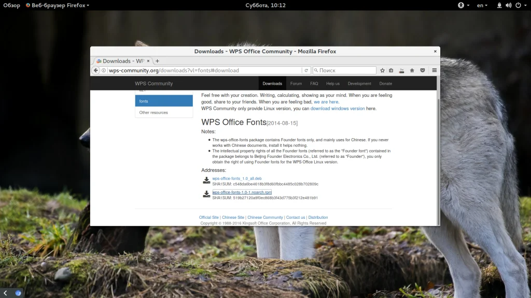Select fonts in the sidebar list
This screenshot has height=298, width=531.
pyautogui.click(x=164, y=101)
